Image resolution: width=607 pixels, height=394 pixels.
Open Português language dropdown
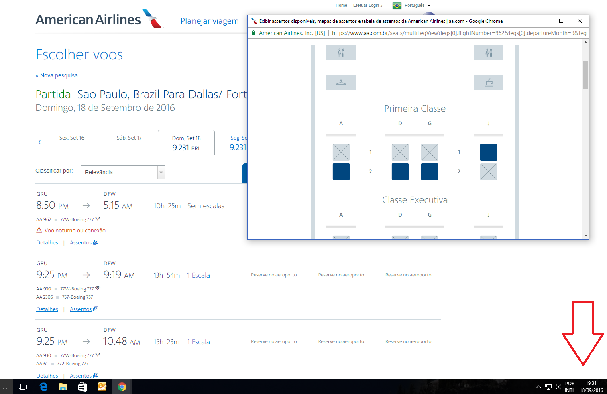click(418, 5)
